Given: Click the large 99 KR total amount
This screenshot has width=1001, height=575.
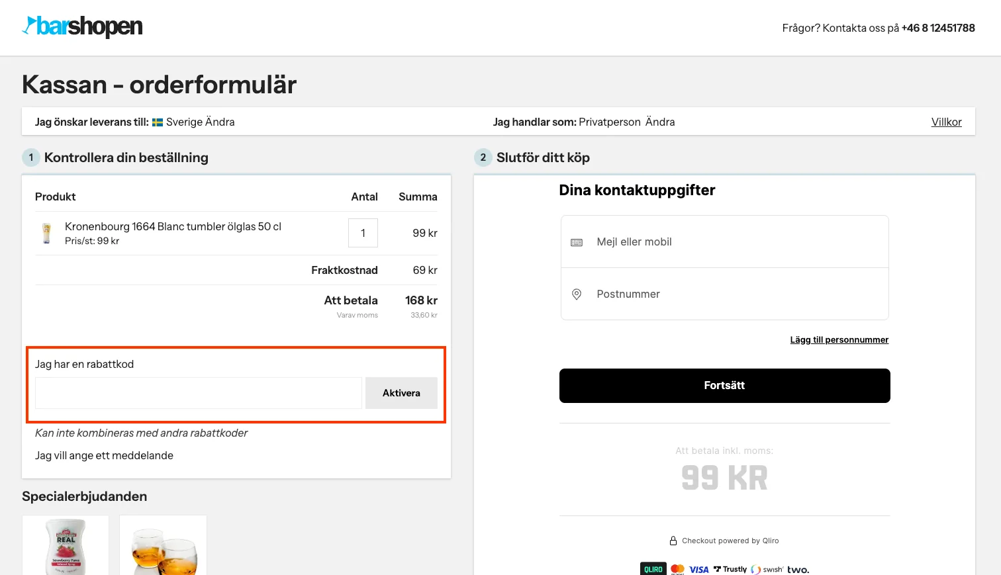Looking at the screenshot, I should (x=724, y=478).
